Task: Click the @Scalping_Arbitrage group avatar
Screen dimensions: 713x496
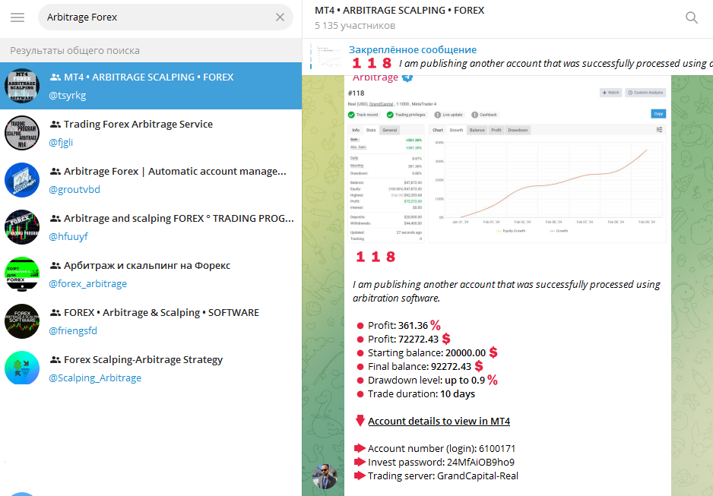Action: (22, 368)
